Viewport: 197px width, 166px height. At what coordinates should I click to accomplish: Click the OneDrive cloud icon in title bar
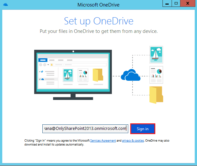point(6,5)
